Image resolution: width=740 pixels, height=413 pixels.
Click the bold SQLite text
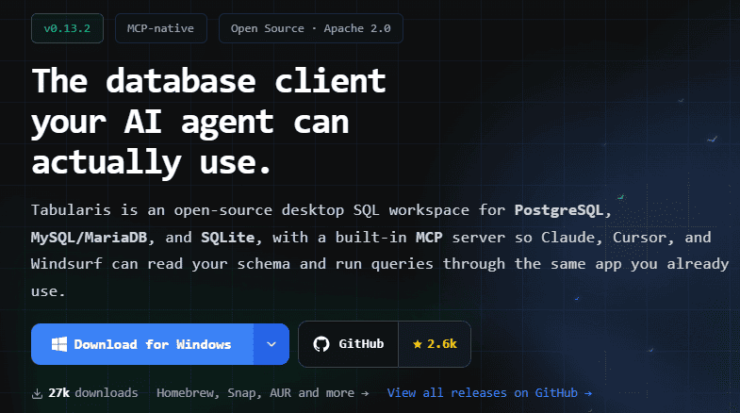click(x=228, y=238)
